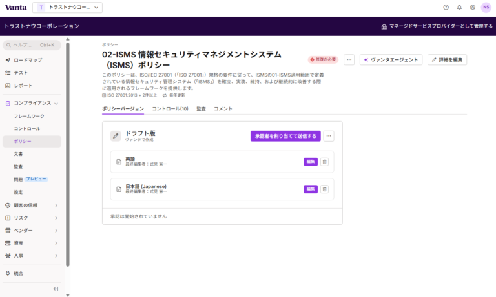Click マネージドサービスプロバイダーとして管理する link
The width and height of the screenshot is (496, 297).
point(437,26)
